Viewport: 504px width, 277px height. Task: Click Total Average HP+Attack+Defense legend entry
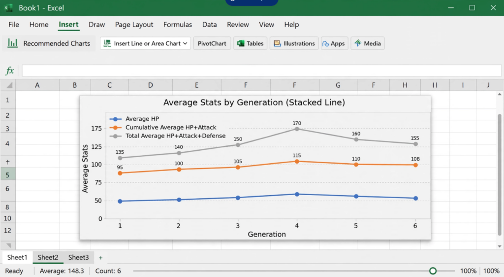(x=167, y=136)
